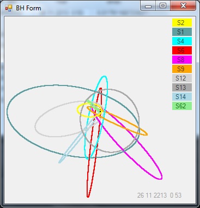Select the red S6 legend label
The image size is (200, 208).
pyautogui.click(x=182, y=51)
